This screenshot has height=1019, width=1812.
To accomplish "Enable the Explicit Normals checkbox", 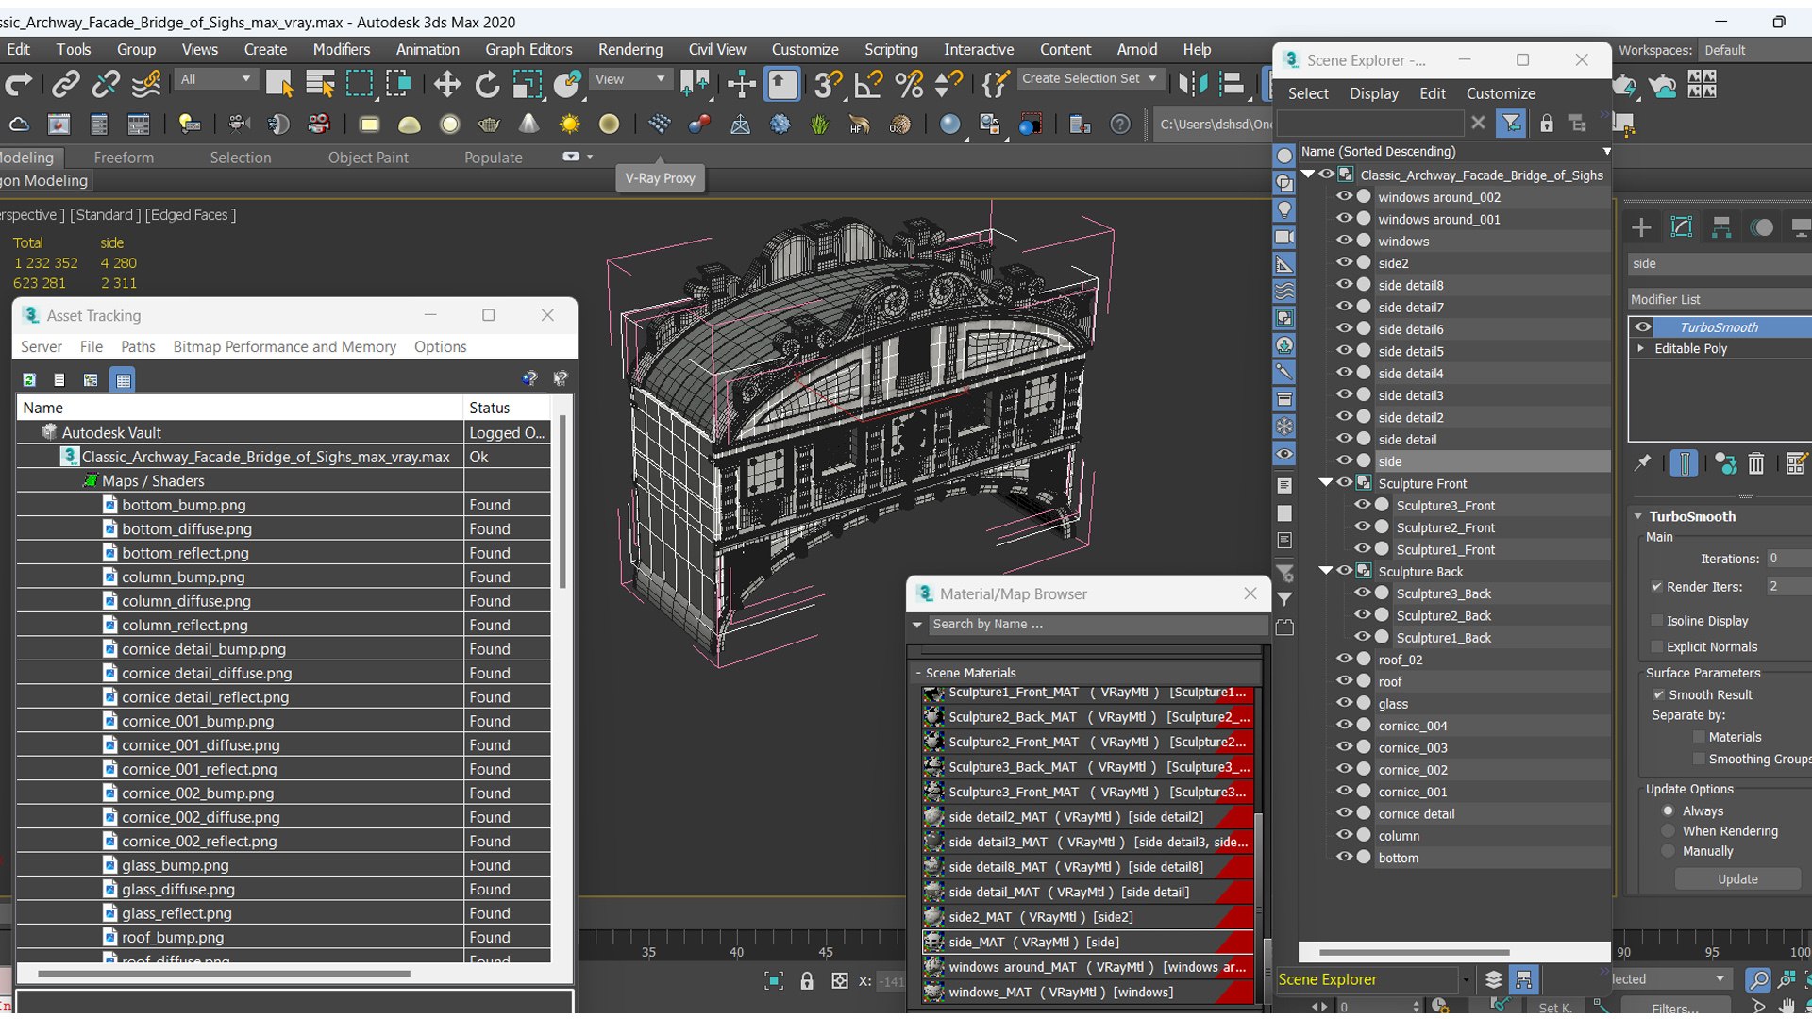I will click(x=1656, y=646).
